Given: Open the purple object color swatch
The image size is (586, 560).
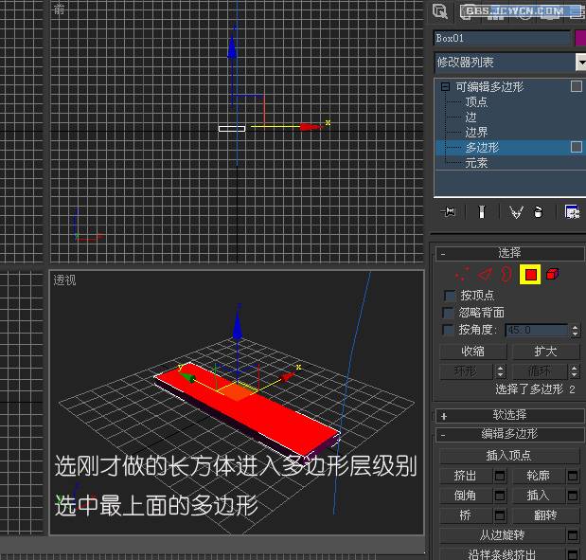Looking at the screenshot, I should click(x=580, y=38).
